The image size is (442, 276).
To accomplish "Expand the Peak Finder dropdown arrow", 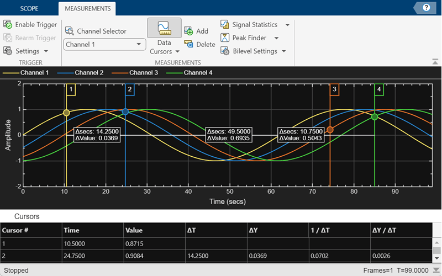I will coord(276,38).
